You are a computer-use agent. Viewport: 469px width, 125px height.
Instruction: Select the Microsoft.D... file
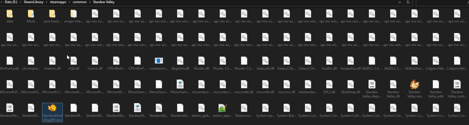pyautogui.click(x=10, y=87)
